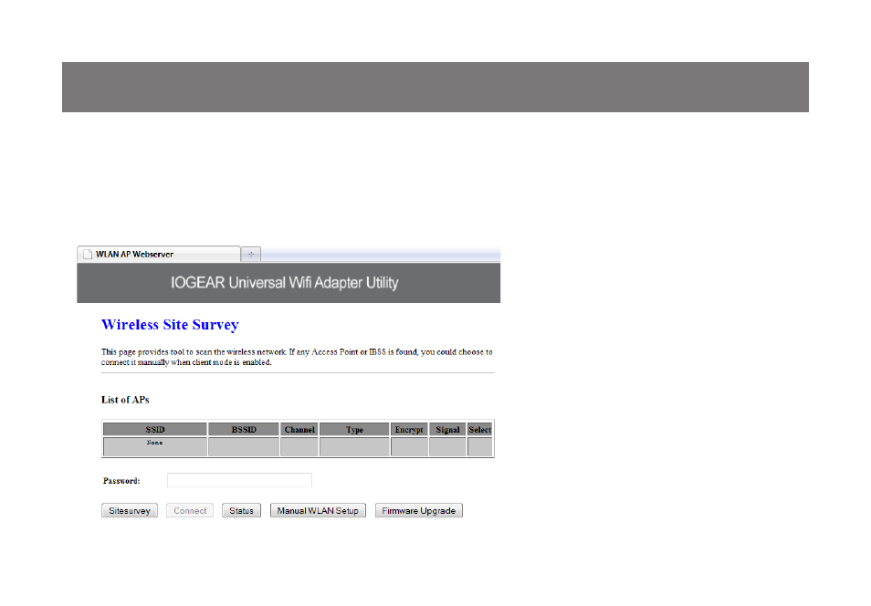Click the Wireless Site Survey heading
The height and width of the screenshot is (606, 871).
coord(170,325)
